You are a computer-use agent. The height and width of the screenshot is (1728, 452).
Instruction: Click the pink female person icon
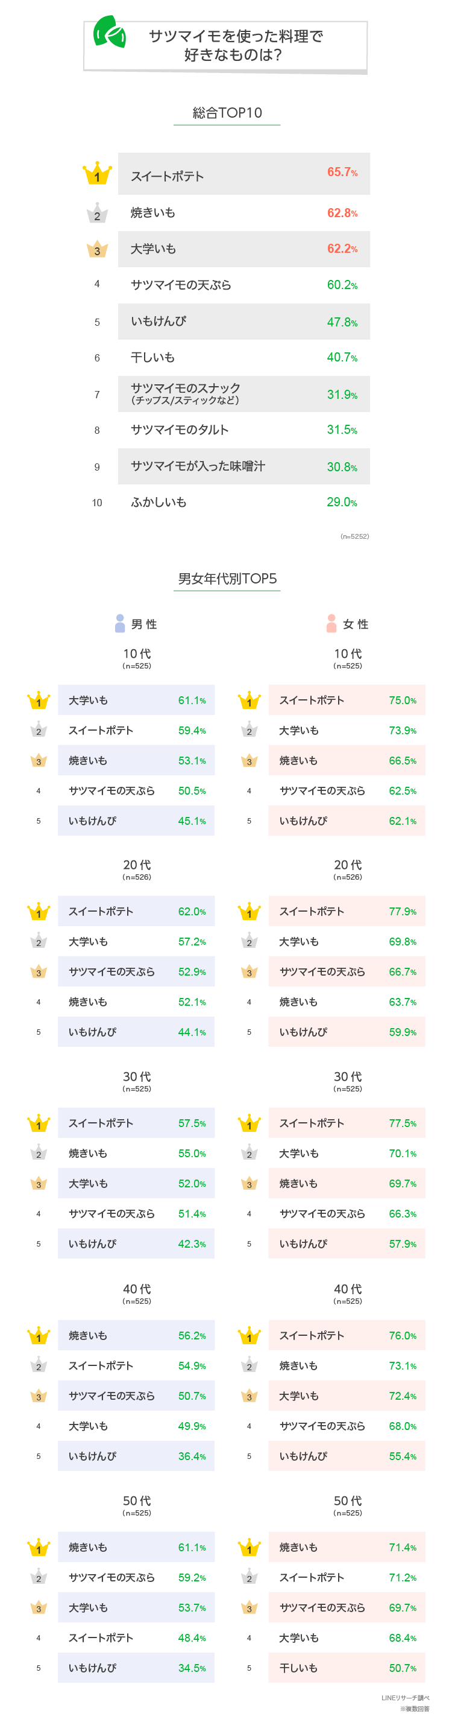[x=331, y=623]
